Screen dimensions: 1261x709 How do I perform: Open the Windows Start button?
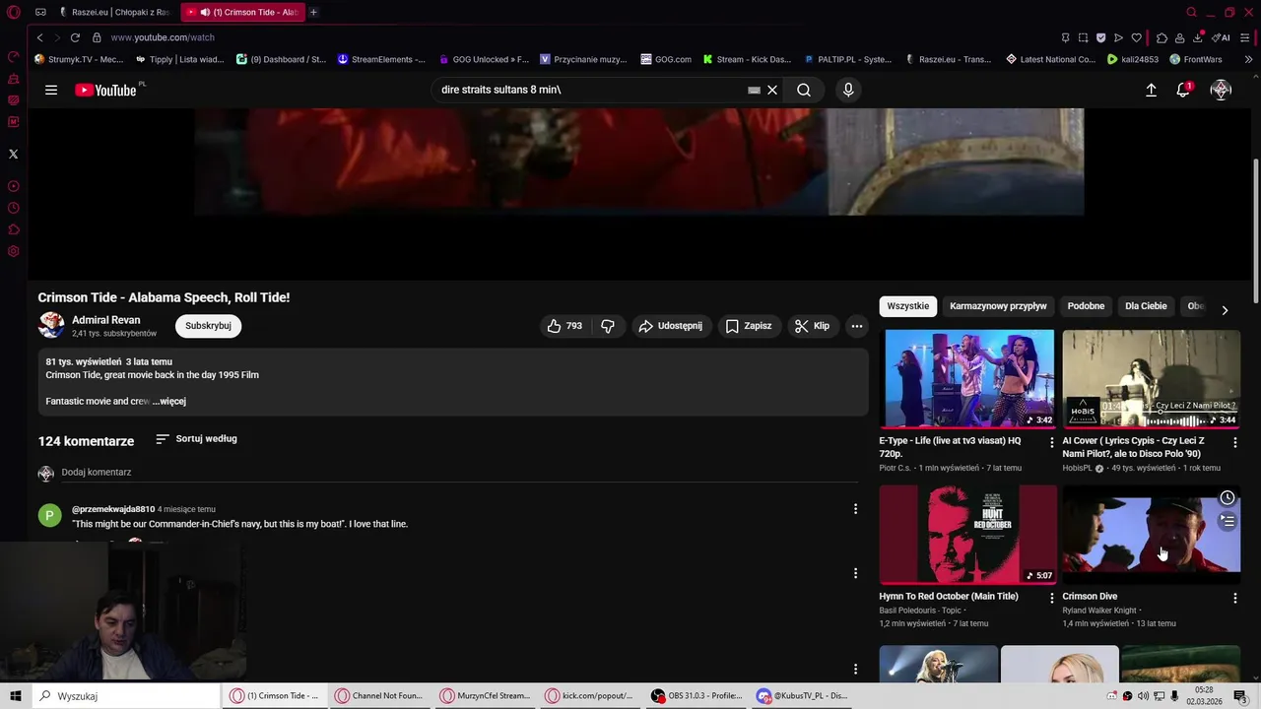[x=15, y=696]
